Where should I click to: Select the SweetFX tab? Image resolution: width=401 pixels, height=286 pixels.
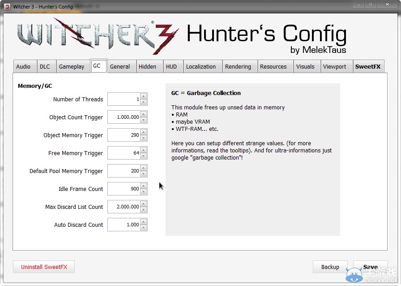tap(368, 67)
